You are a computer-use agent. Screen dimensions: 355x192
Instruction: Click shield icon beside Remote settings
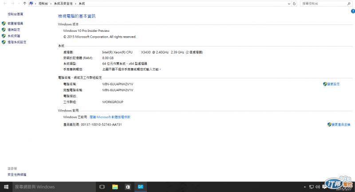[x=4, y=30]
